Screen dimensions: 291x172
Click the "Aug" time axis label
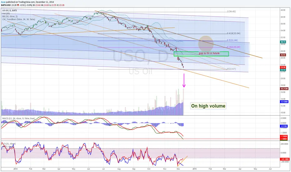coord(119,169)
